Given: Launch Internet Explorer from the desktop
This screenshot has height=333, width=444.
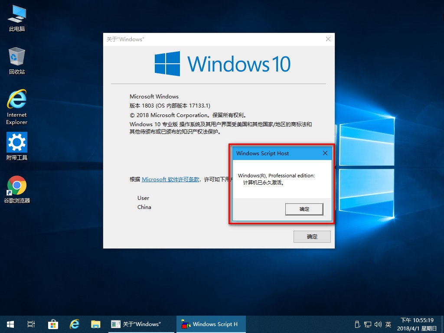Looking at the screenshot, I should [x=17, y=107].
